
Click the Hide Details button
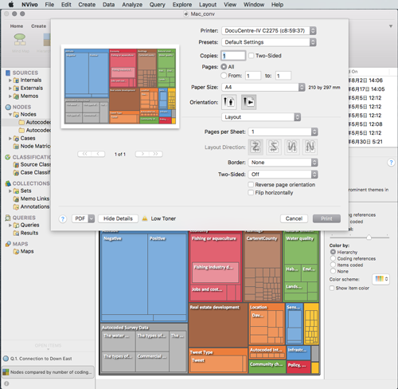coord(118,218)
